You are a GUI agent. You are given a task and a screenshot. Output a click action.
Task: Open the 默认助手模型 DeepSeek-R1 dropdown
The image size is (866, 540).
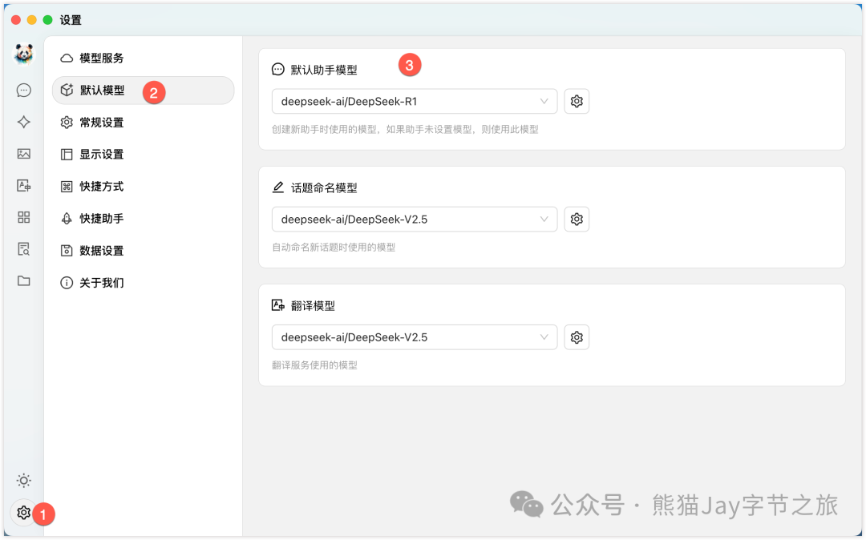(415, 102)
